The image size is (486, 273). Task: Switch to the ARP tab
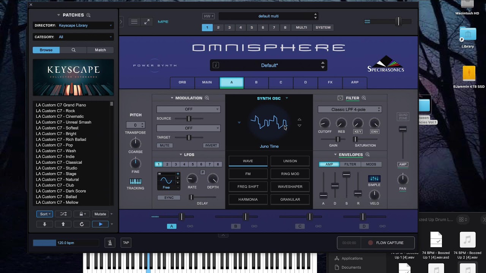(x=355, y=82)
